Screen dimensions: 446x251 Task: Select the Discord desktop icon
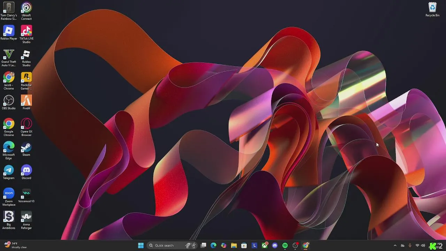coord(26,172)
